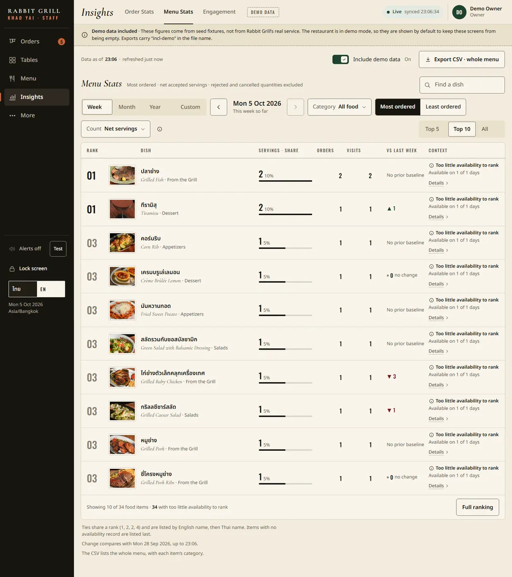
Task: Open the Grilled Fish dish thumbnail
Action: 122,175
